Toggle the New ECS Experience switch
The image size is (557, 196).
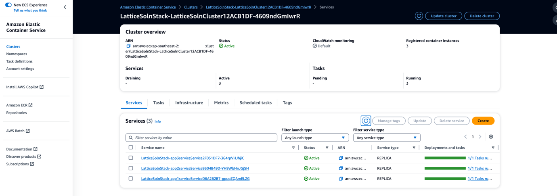point(8,5)
